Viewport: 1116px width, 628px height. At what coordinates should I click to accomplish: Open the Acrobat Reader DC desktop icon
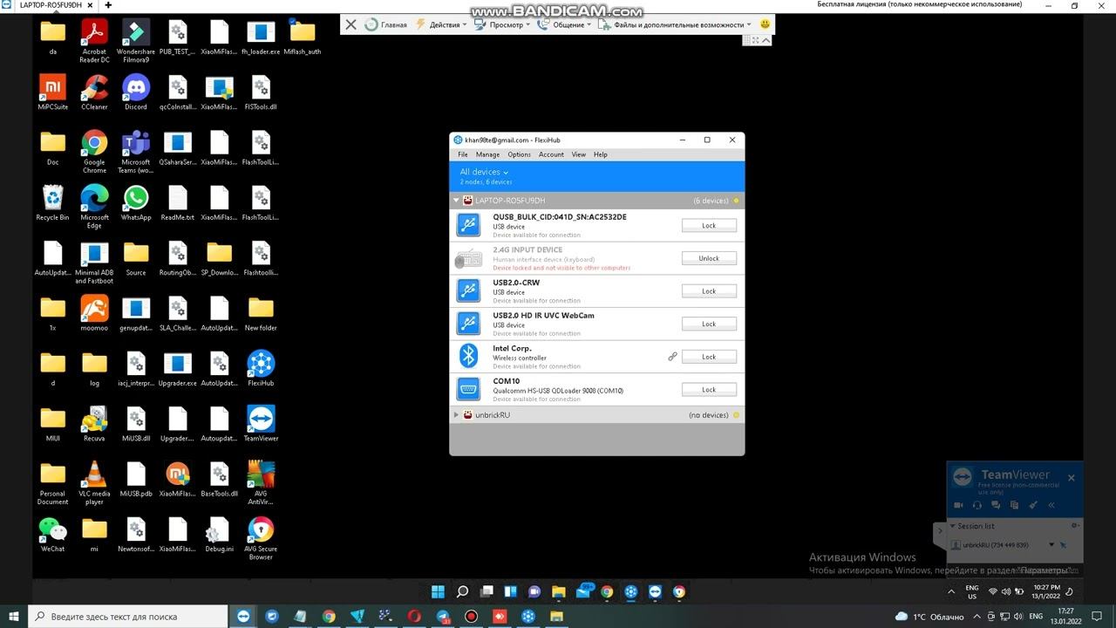[94, 41]
